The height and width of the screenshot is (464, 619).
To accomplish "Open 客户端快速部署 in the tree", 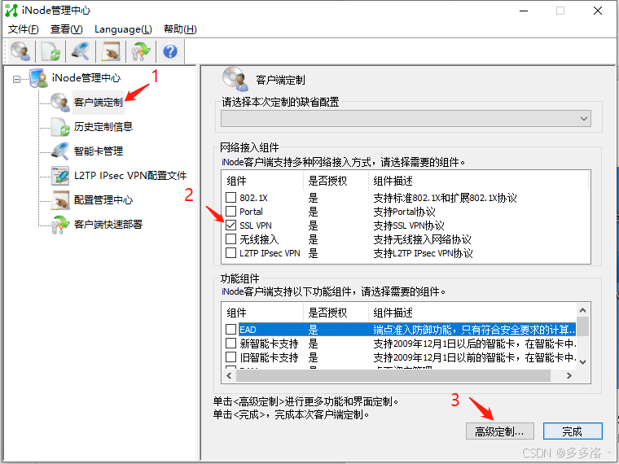I will [x=108, y=225].
